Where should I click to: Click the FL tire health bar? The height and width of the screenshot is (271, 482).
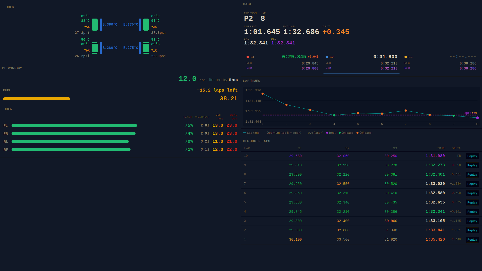click(x=74, y=125)
